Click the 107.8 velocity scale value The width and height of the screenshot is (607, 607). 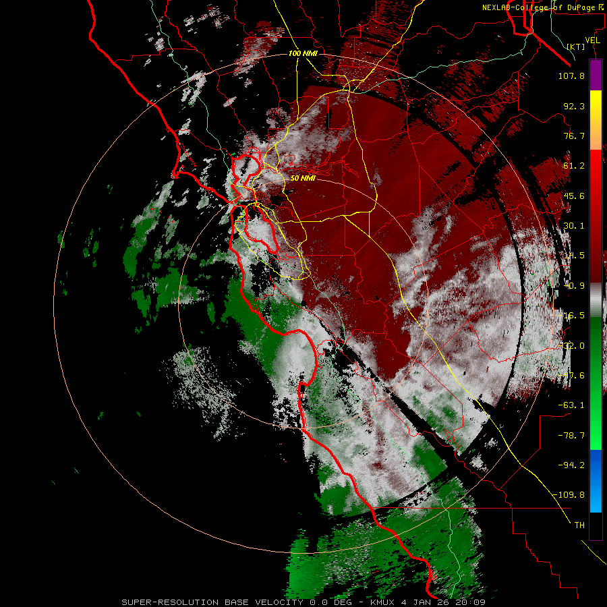[x=571, y=76]
